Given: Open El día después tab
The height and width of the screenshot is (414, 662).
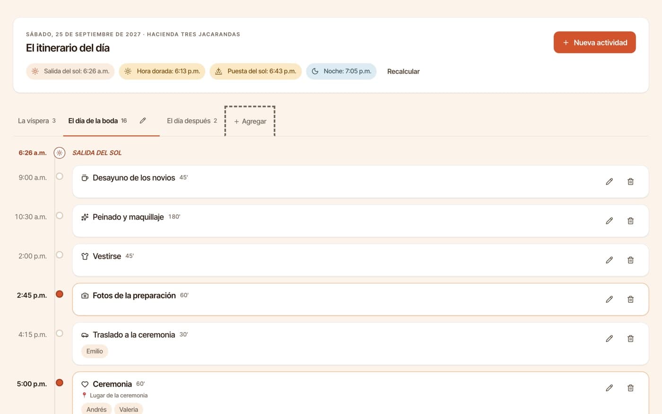Looking at the screenshot, I should coord(192,121).
